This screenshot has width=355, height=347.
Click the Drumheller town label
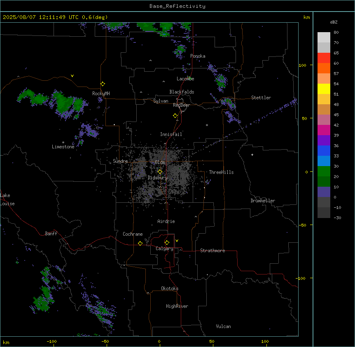[x=263, y=201]
